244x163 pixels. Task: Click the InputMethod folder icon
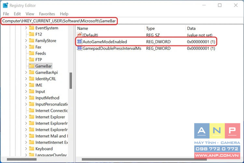(32, 98)
